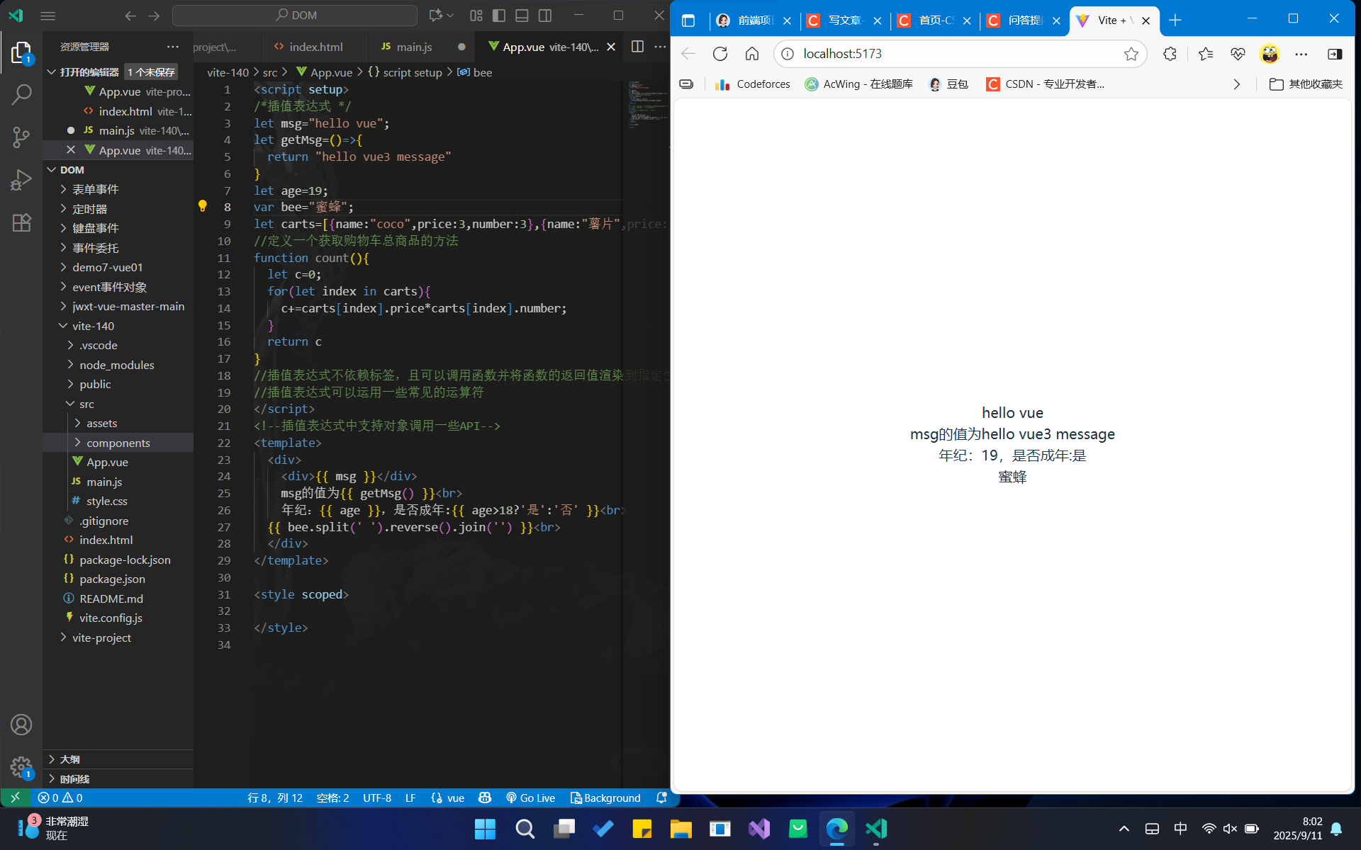This screenshot has height=850, width=1361.
Task: Open the Extensions view
Action: 21,222
